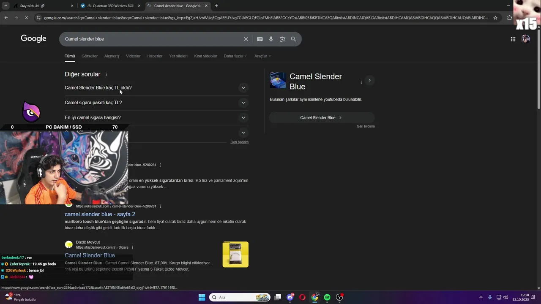
Task: Open the Bizde Mevcut 'Camel Slender Blue' link
Action: 90,255
